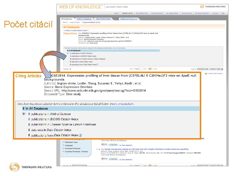Viewport: 234px width, 176px height.
Task: Click the Web of Knowledge logo
Action: pyautogui.click(x=81, y=7)
